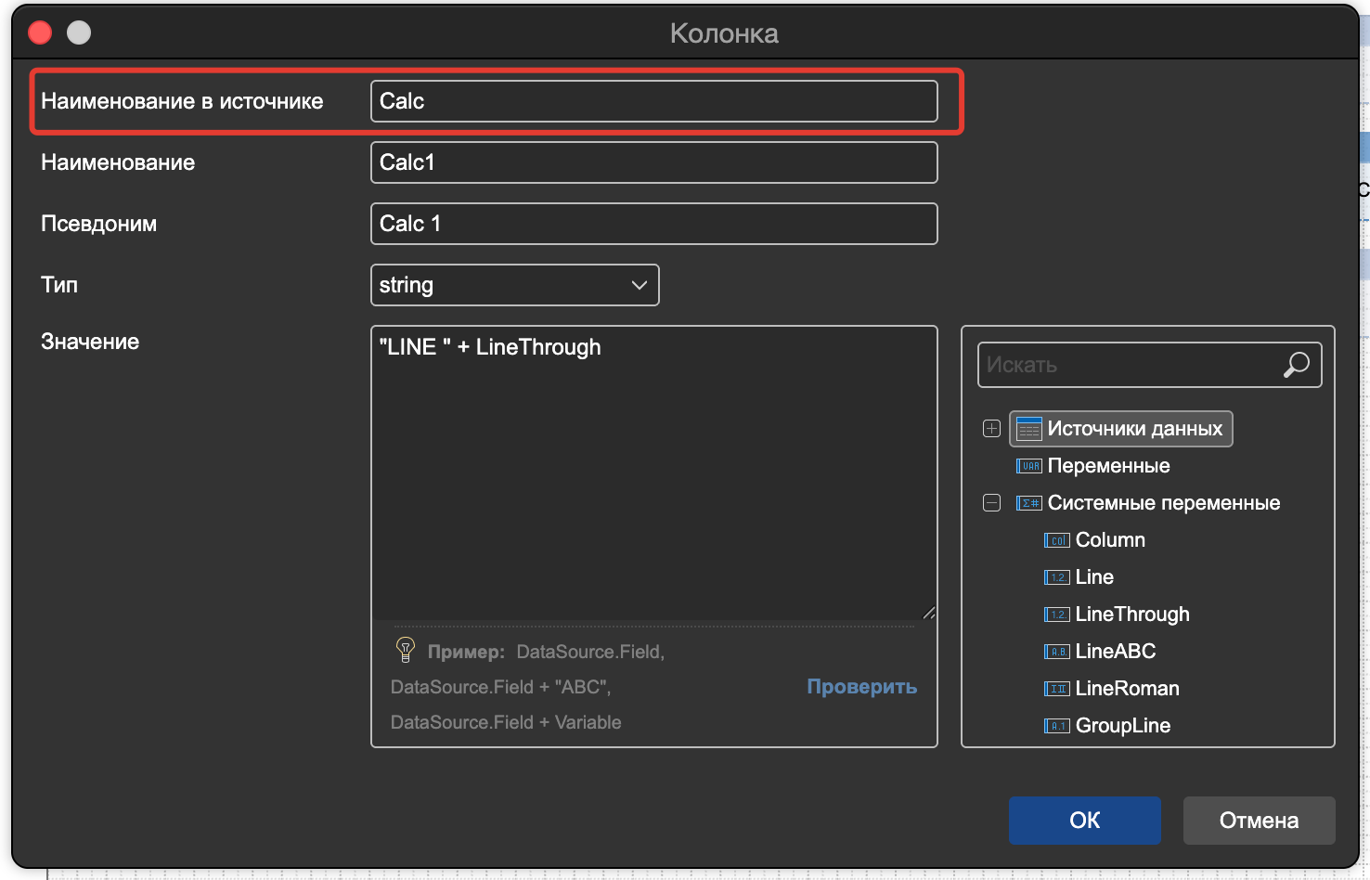Click the Отмена button
The width and height of the screenshot is (1370, 880).
(x=1259, y=821)
